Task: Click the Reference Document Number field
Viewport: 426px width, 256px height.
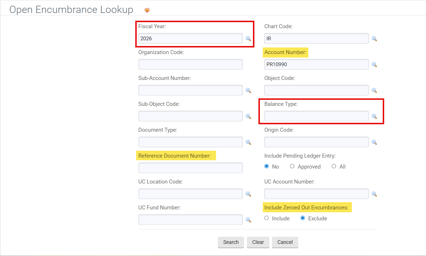Action: click(190, 168)
